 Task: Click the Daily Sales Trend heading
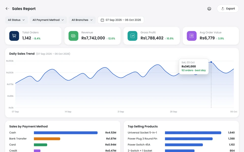(22, 54)
